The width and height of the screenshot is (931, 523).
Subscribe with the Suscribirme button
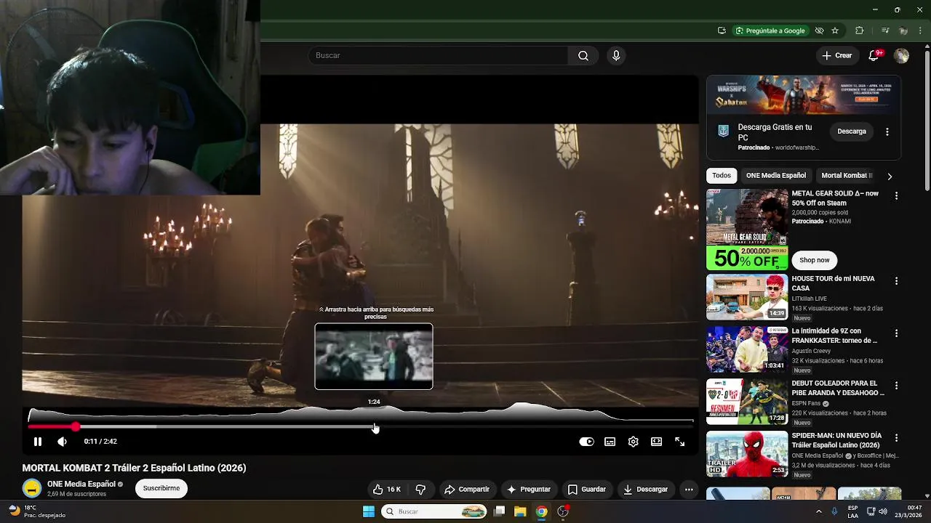point(161,488)
